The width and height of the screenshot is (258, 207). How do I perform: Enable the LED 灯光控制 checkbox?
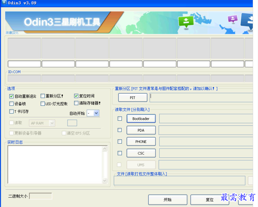(x=43, y=104)
